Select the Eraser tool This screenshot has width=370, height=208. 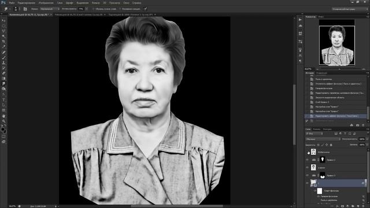point(3,73)
